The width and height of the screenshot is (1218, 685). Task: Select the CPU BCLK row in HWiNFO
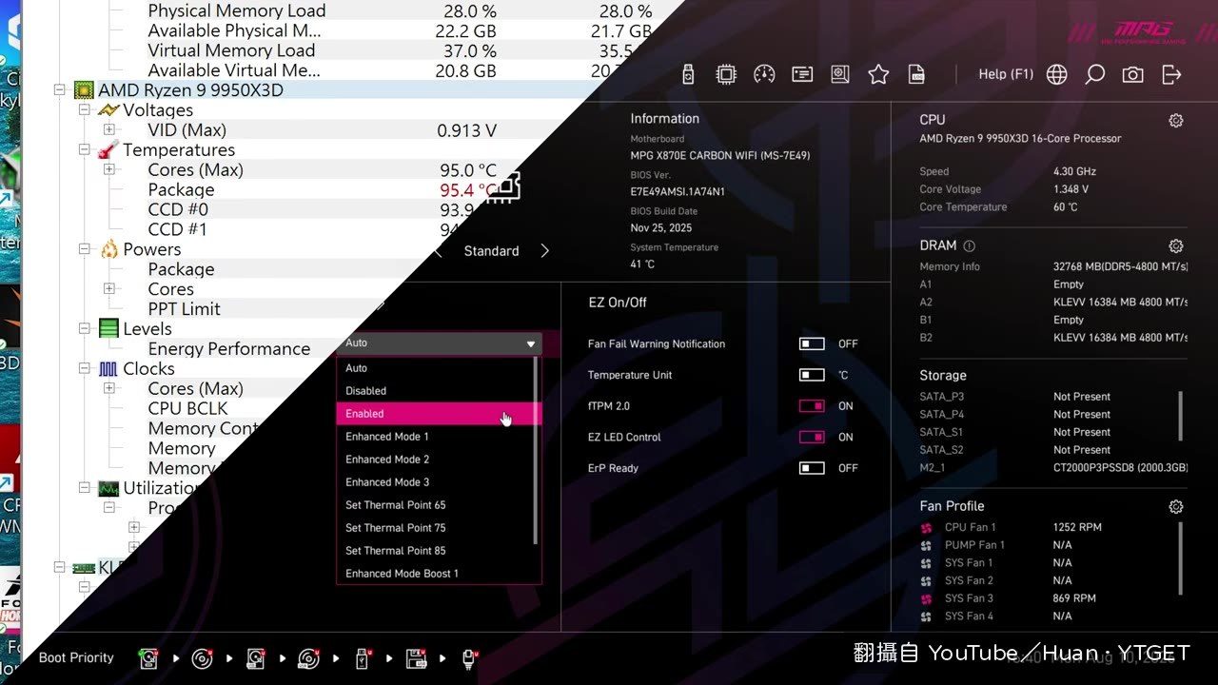coord(188,409)
